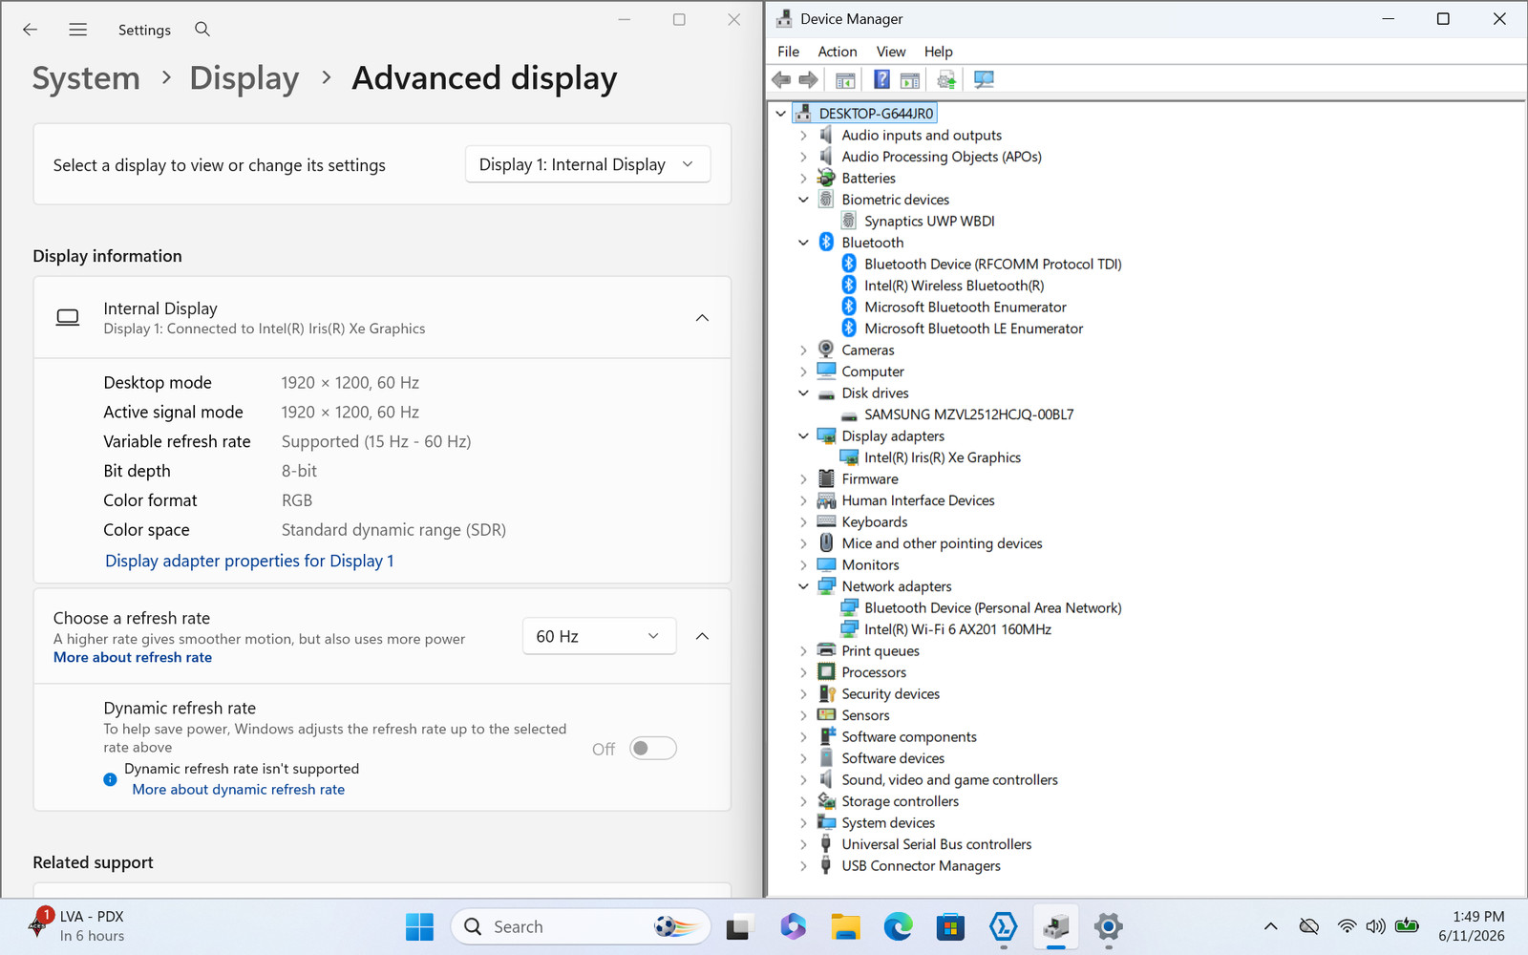Open Microsoft Store taskbar icon
The image size is (1528, 955).
[950, 926]
